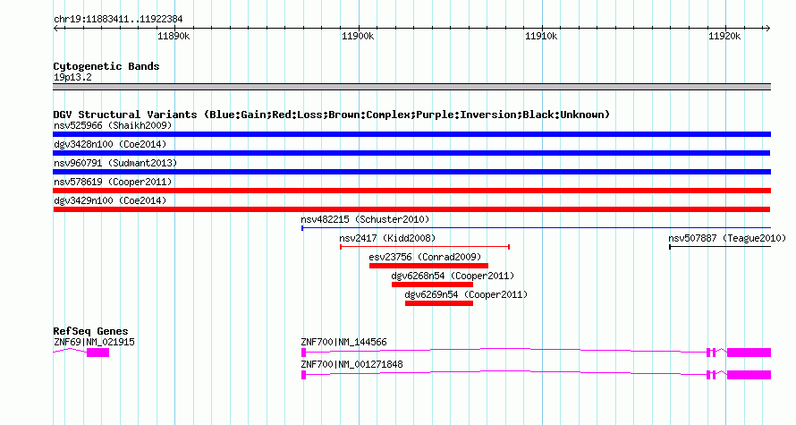
Task: Open nsv507887 (Teague2010) variant label
Action: tap(727, 238)
